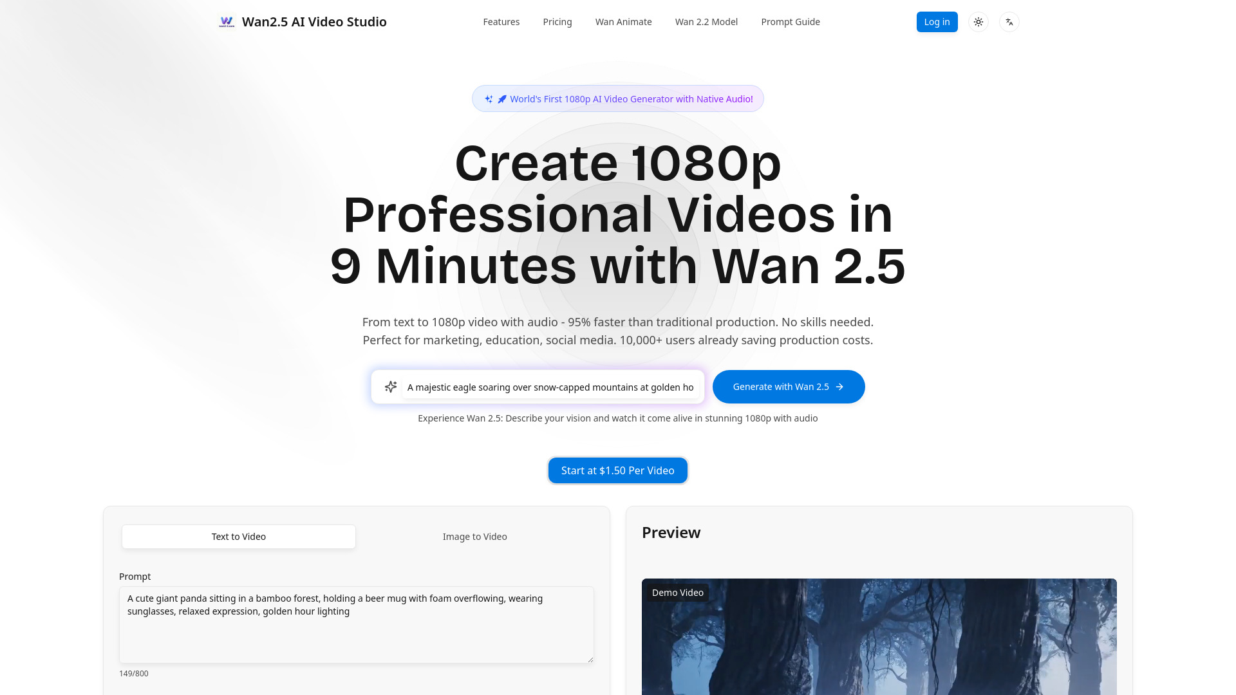
Task: Open the language switcher icon
Action: tap(1009, 21)
